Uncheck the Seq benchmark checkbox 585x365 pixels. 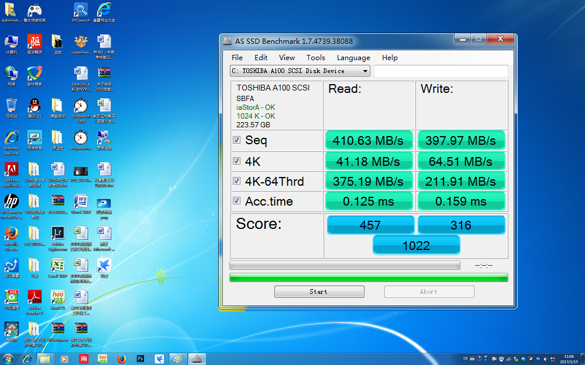click(236, 140)
